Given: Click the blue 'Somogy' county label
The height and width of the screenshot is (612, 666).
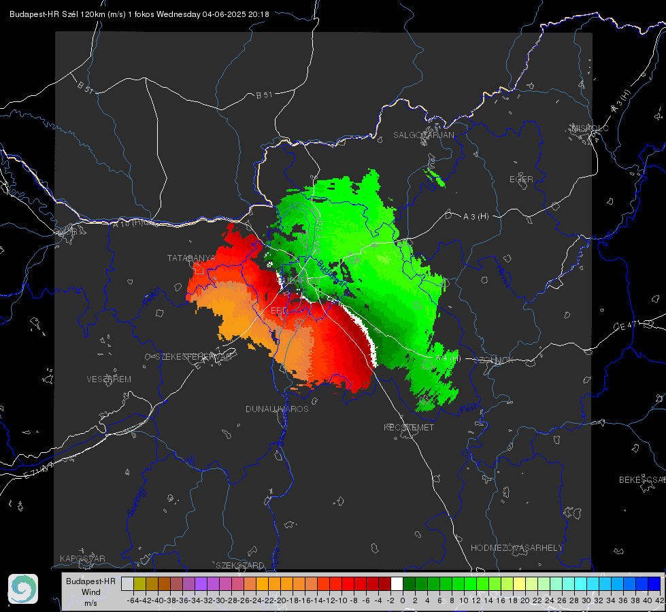Looking at the screenshot, I should pyautogui.click(x=137, y=502).
